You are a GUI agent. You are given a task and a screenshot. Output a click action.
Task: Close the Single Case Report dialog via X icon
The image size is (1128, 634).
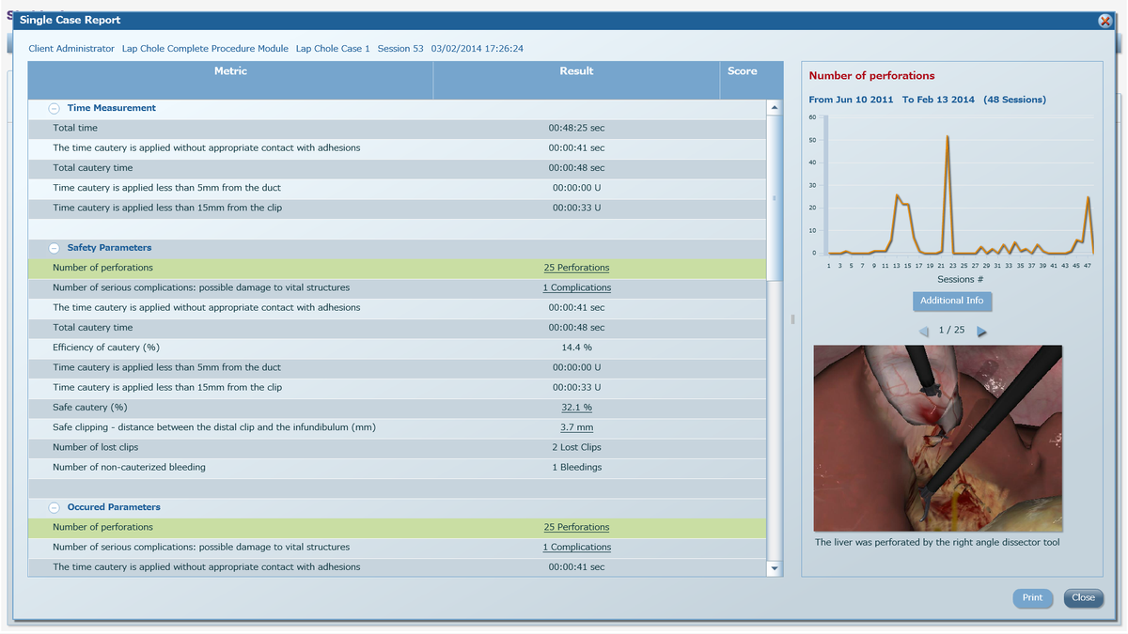[1105, 21]
